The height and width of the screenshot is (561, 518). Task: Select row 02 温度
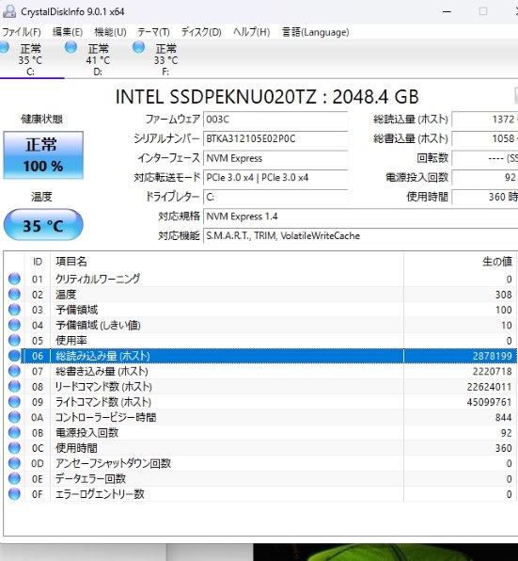[x=260, y=295]
